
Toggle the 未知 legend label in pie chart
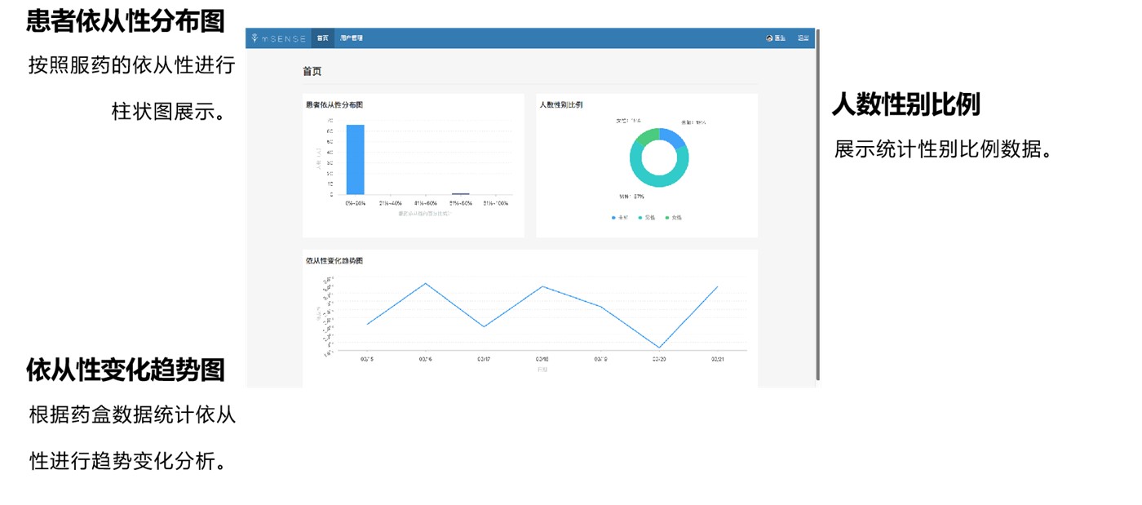[x=623, y=218]
